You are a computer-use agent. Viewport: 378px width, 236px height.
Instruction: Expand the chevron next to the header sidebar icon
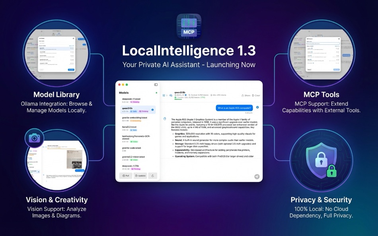tap(167, 95)
